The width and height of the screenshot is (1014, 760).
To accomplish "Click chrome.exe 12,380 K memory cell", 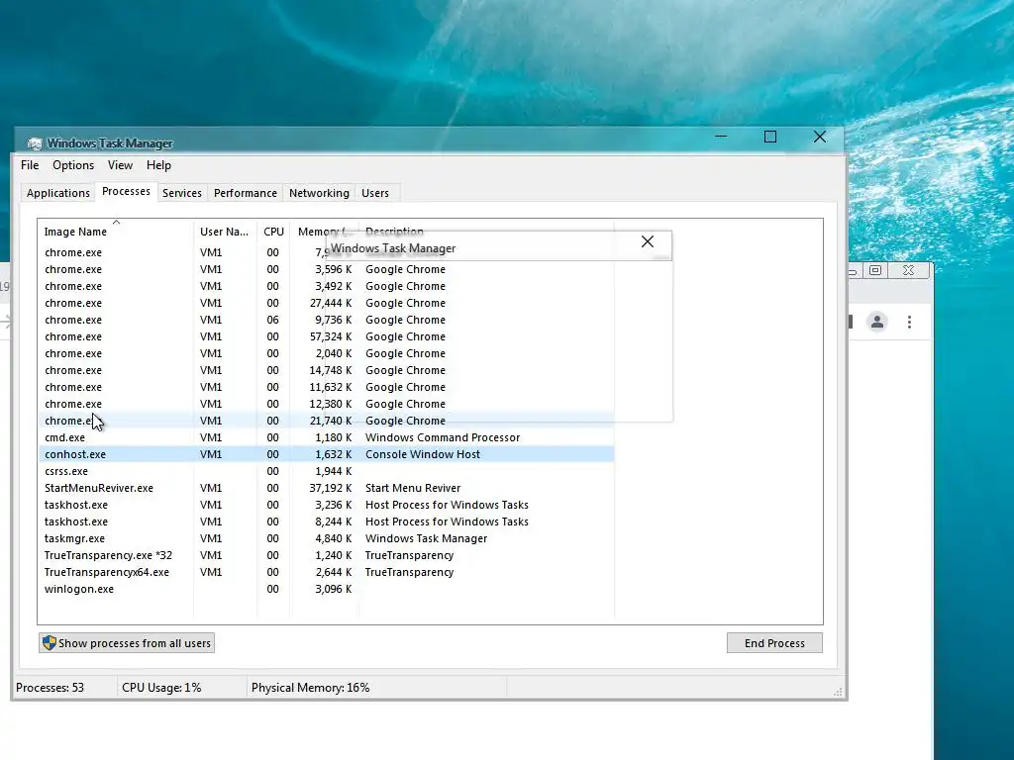I will tap(331, 404).
